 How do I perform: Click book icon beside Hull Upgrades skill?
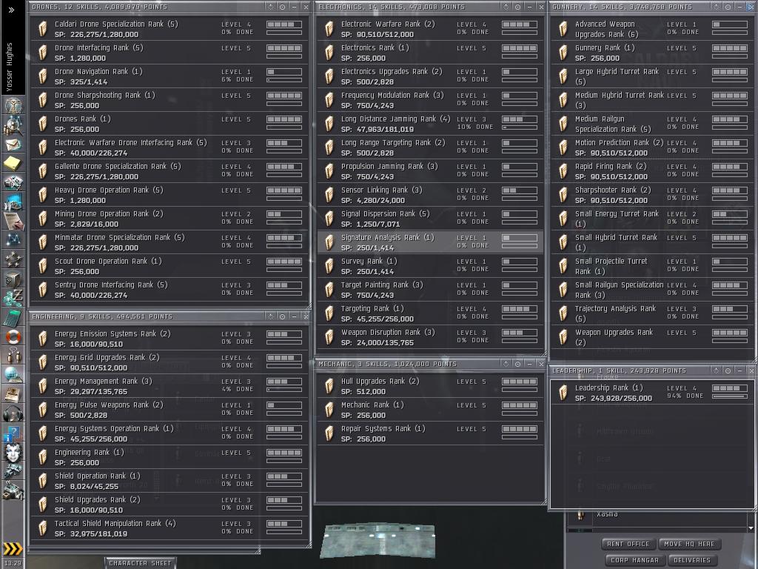tap(329, 386)
